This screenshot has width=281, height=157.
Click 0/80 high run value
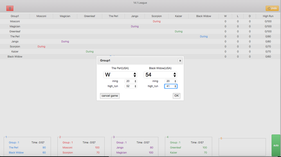point(268,41)
